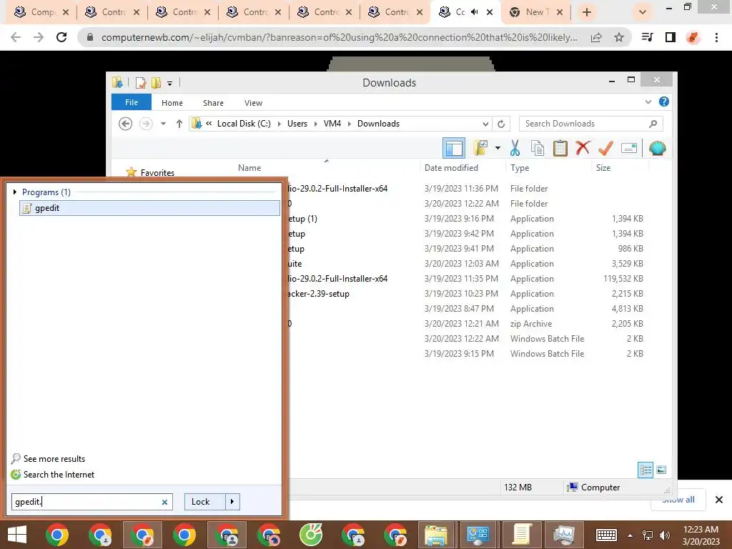Open the View ribbon tab
Screen dimensions: 732x549
pos(253,103)
